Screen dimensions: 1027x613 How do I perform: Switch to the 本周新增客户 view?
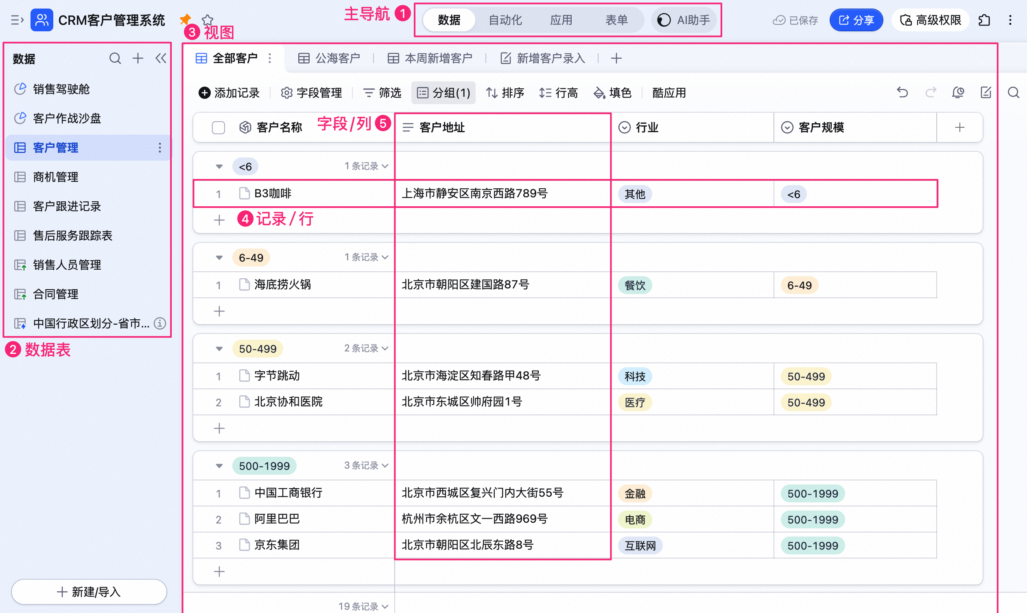click(430, 58)
